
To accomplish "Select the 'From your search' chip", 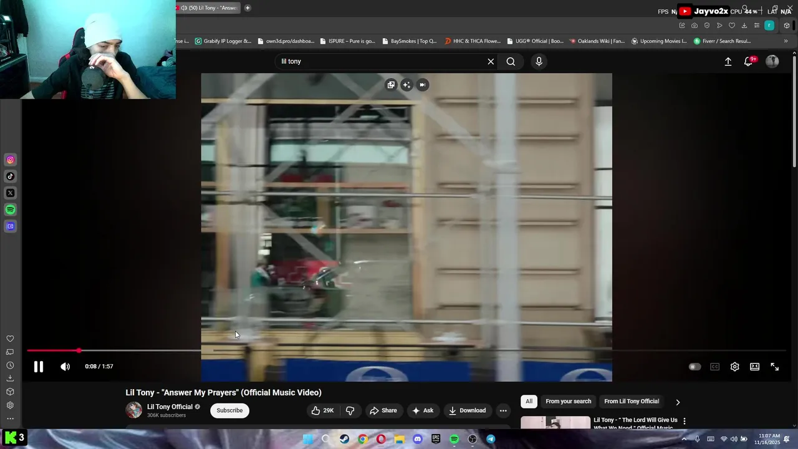I will click(568, 401).
